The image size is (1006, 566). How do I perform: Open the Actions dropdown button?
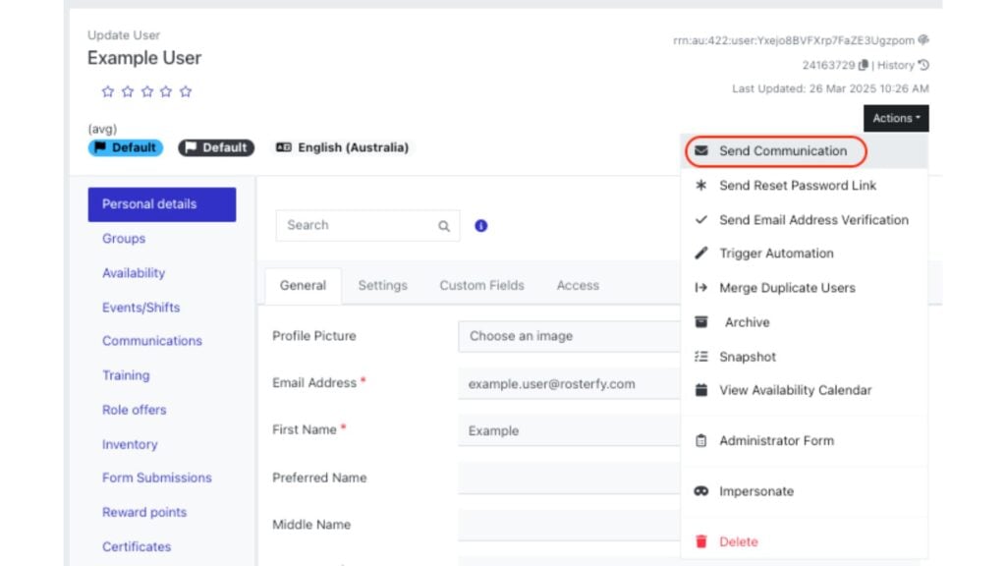[896, 118]
